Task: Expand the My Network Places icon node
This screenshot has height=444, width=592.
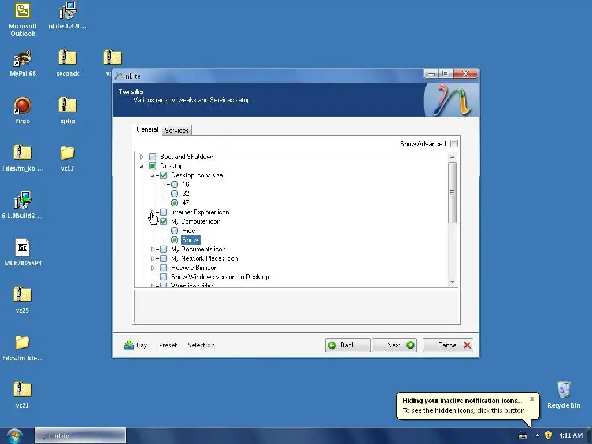Action: [153, 258]
